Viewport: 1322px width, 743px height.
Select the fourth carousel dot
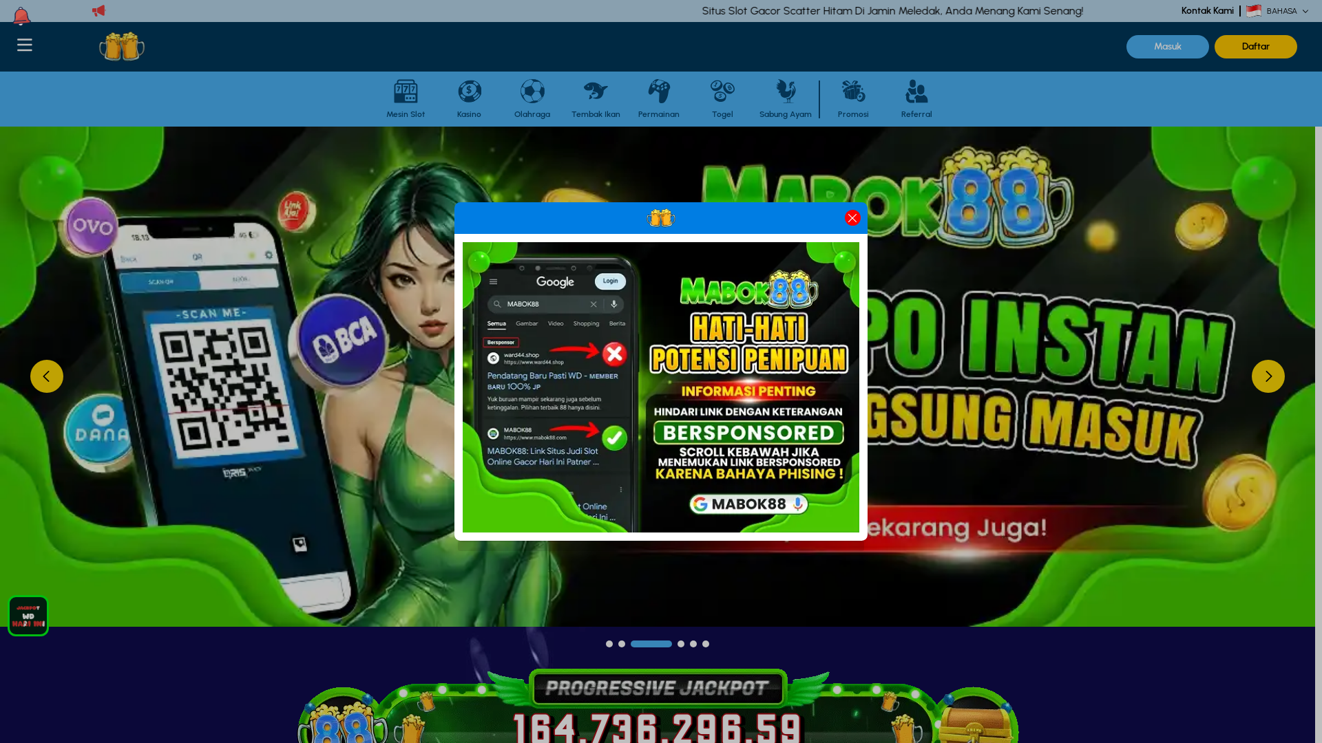tap(681, 644)
